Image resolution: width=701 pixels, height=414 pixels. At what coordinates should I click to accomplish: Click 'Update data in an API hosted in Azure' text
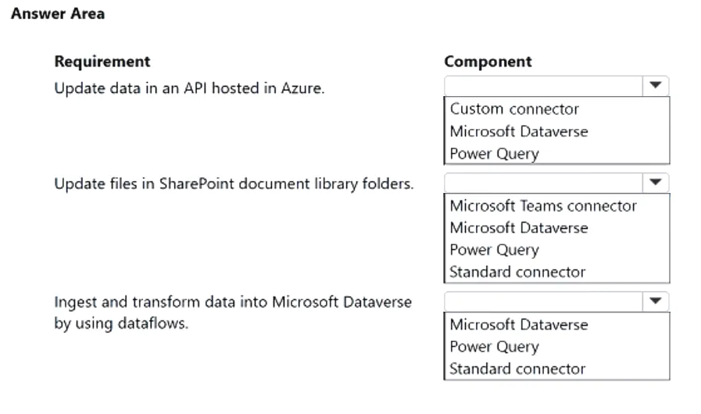click(189, 88)
